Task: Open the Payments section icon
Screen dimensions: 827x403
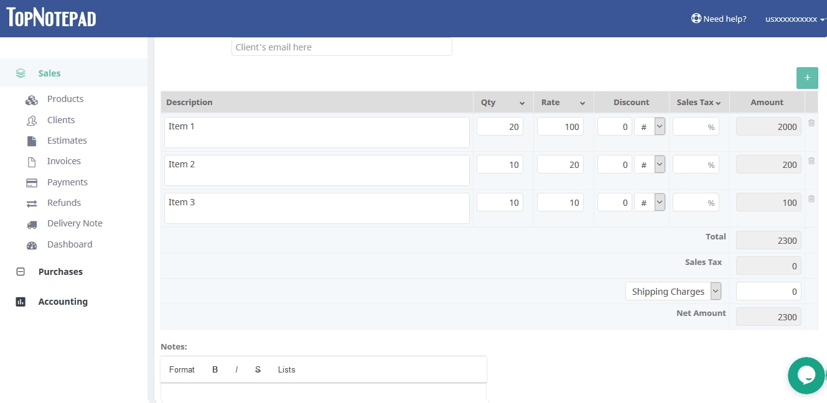Action: (32, 182)
